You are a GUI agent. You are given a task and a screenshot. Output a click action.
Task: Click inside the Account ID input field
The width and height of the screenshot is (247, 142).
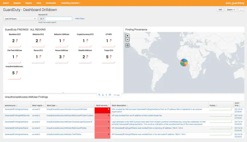point(58,19)
